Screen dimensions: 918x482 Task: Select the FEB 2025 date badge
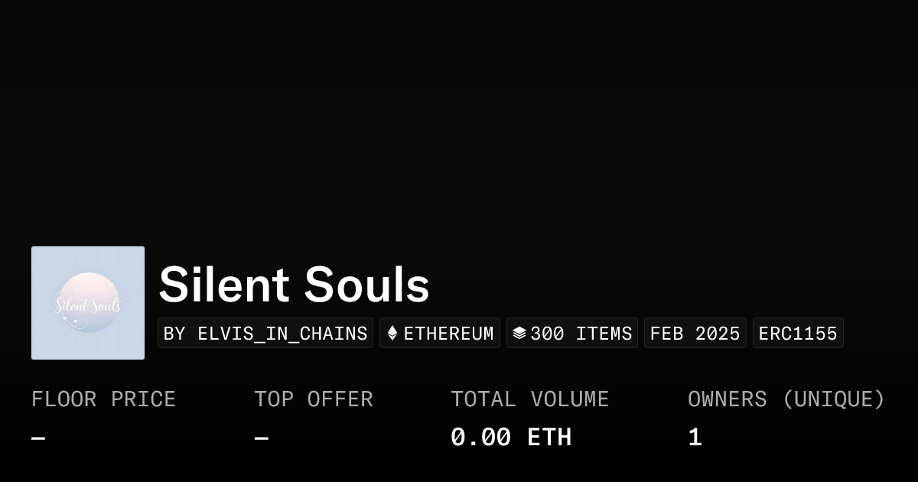click(x=695, y=334)
